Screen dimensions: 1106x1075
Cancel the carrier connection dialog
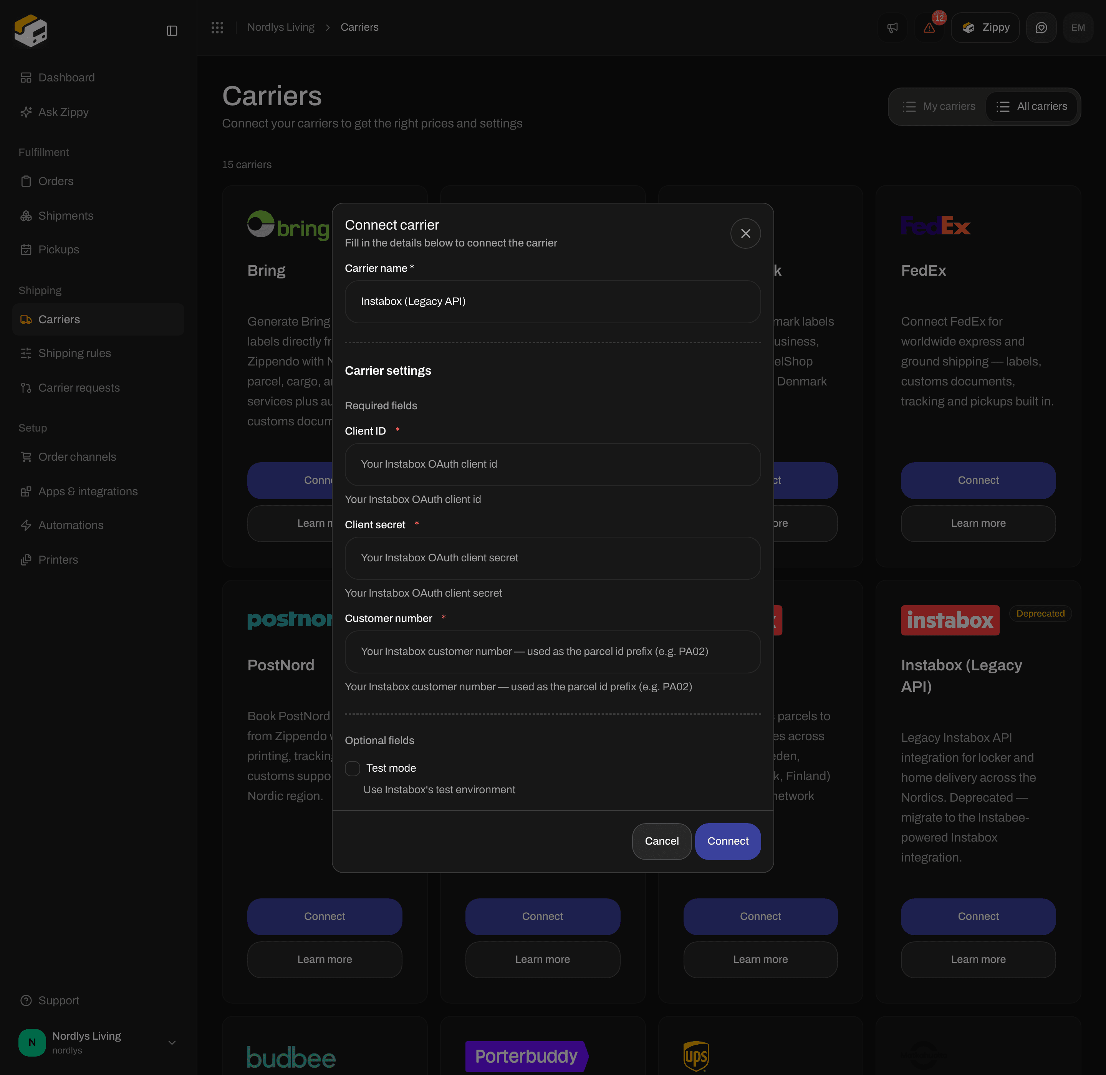[661, 841]
